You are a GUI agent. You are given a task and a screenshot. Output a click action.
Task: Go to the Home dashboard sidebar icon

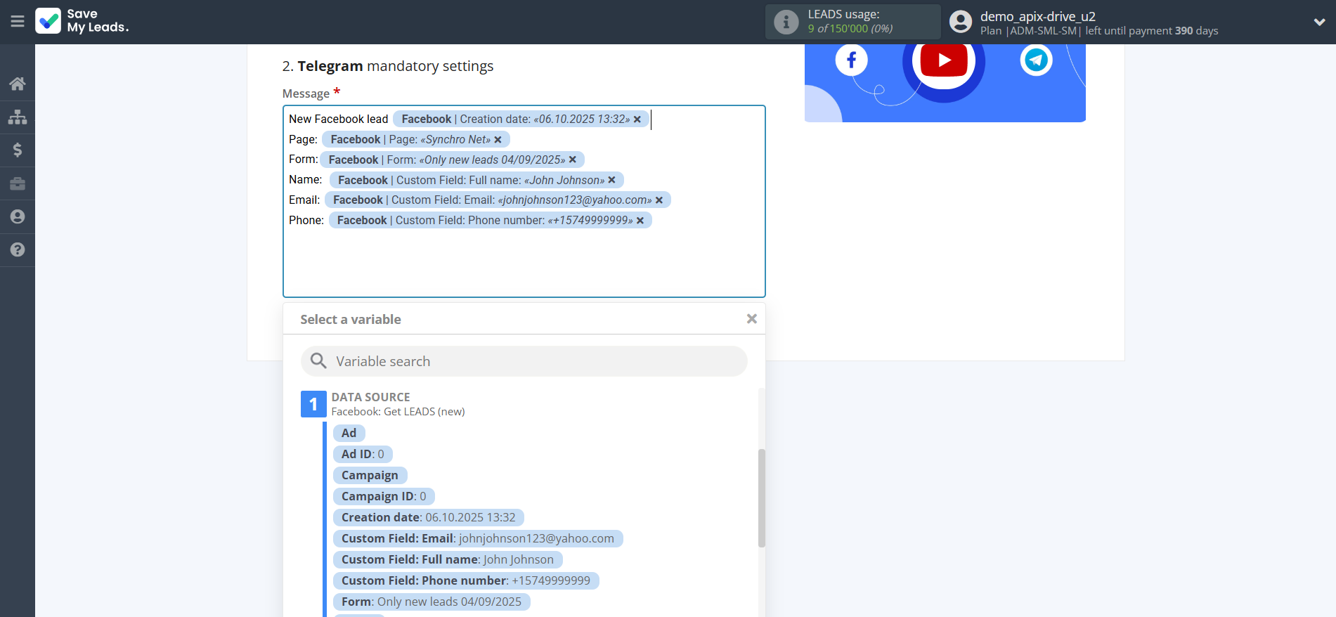[x=18, y=84]
